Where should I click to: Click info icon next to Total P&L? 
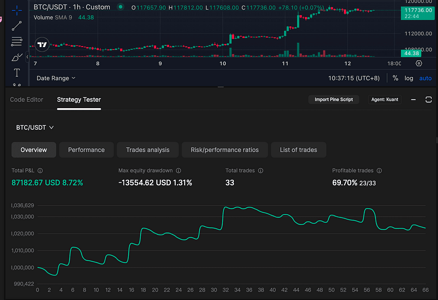pos(40,171)
